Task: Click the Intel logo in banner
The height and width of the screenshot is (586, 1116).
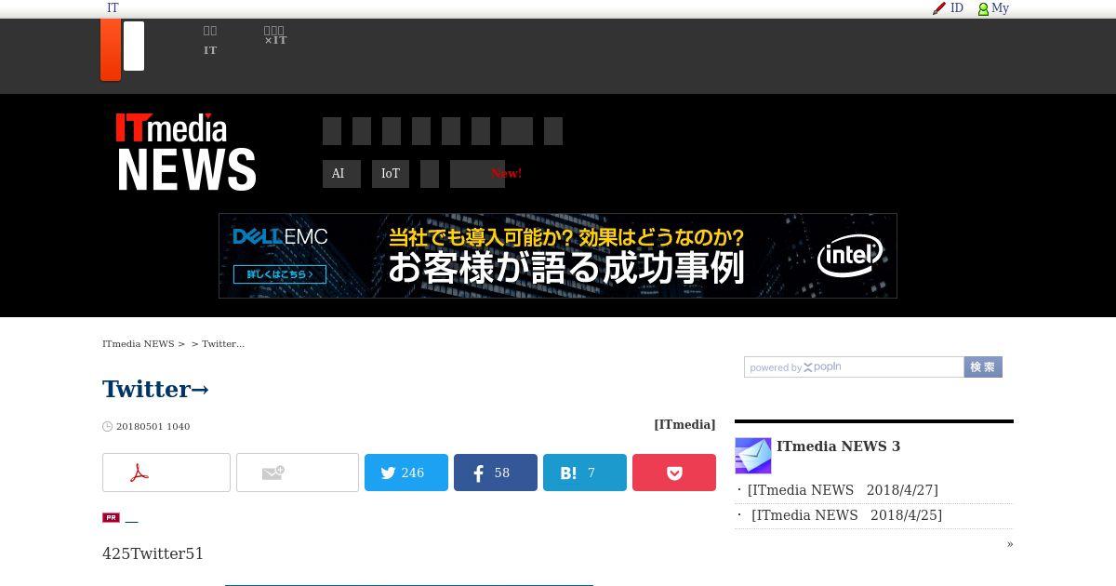Action: 849,256
